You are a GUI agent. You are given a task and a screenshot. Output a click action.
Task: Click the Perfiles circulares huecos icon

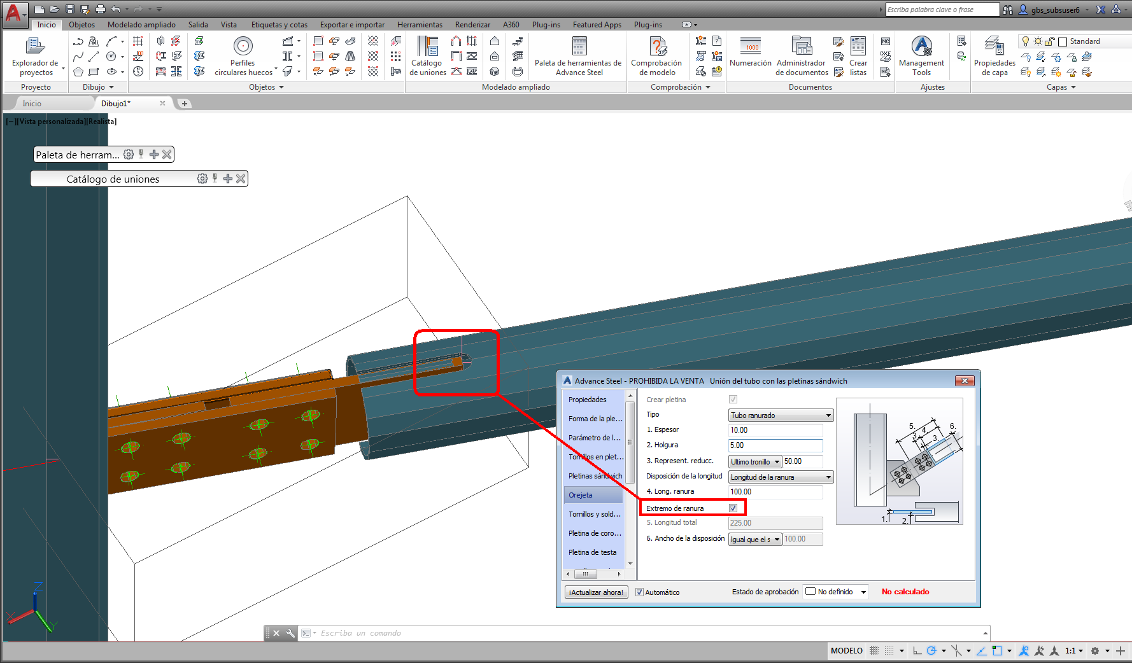243,46
